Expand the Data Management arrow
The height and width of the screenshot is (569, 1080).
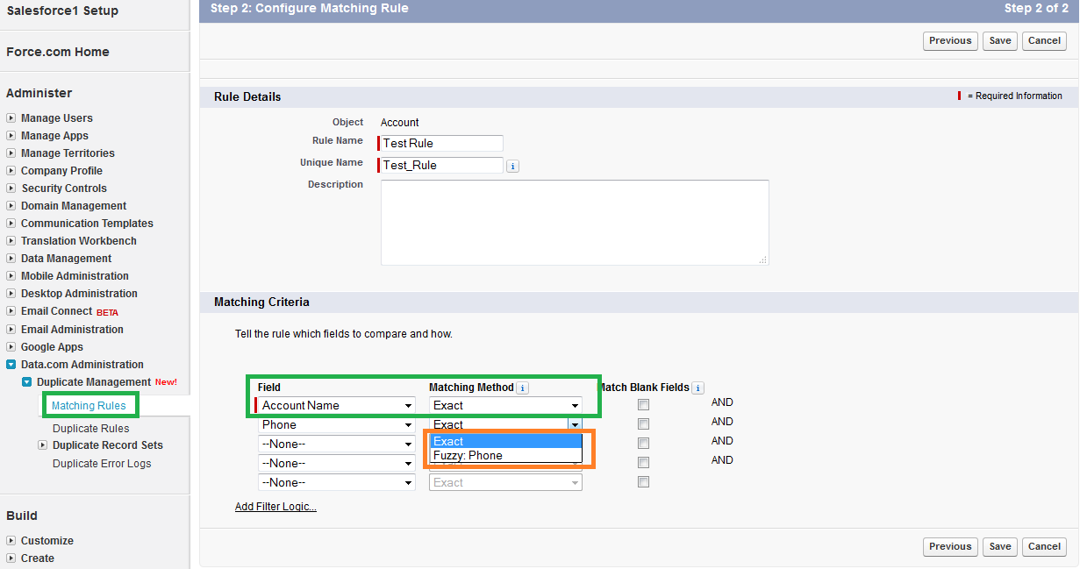(11, 259)
